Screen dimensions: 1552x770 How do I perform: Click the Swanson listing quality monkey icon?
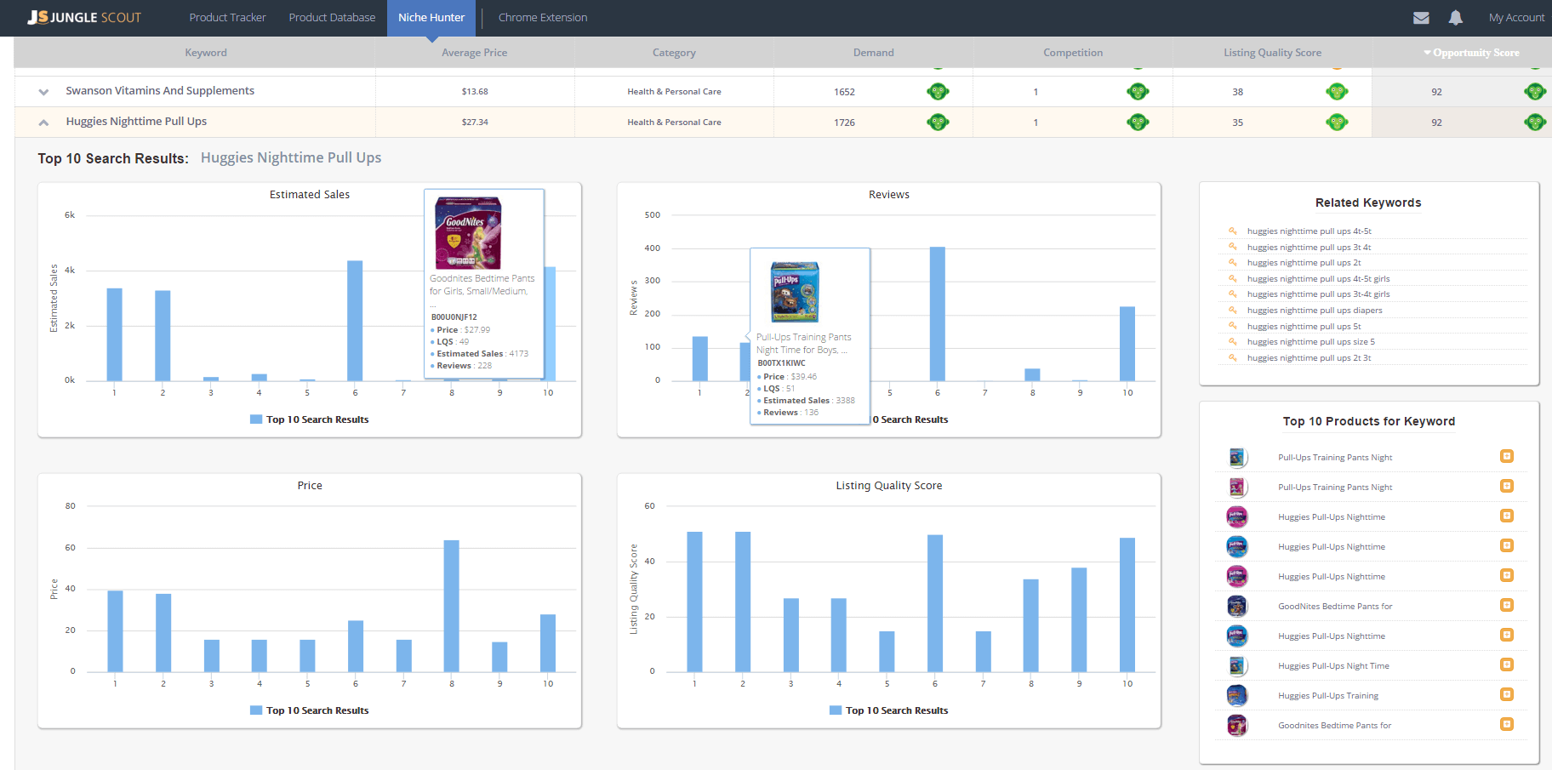[x=1337, y=92]
